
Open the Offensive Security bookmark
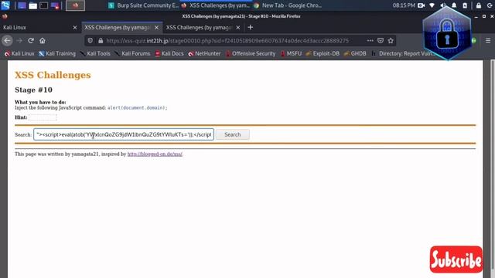(x=251, y=53)
